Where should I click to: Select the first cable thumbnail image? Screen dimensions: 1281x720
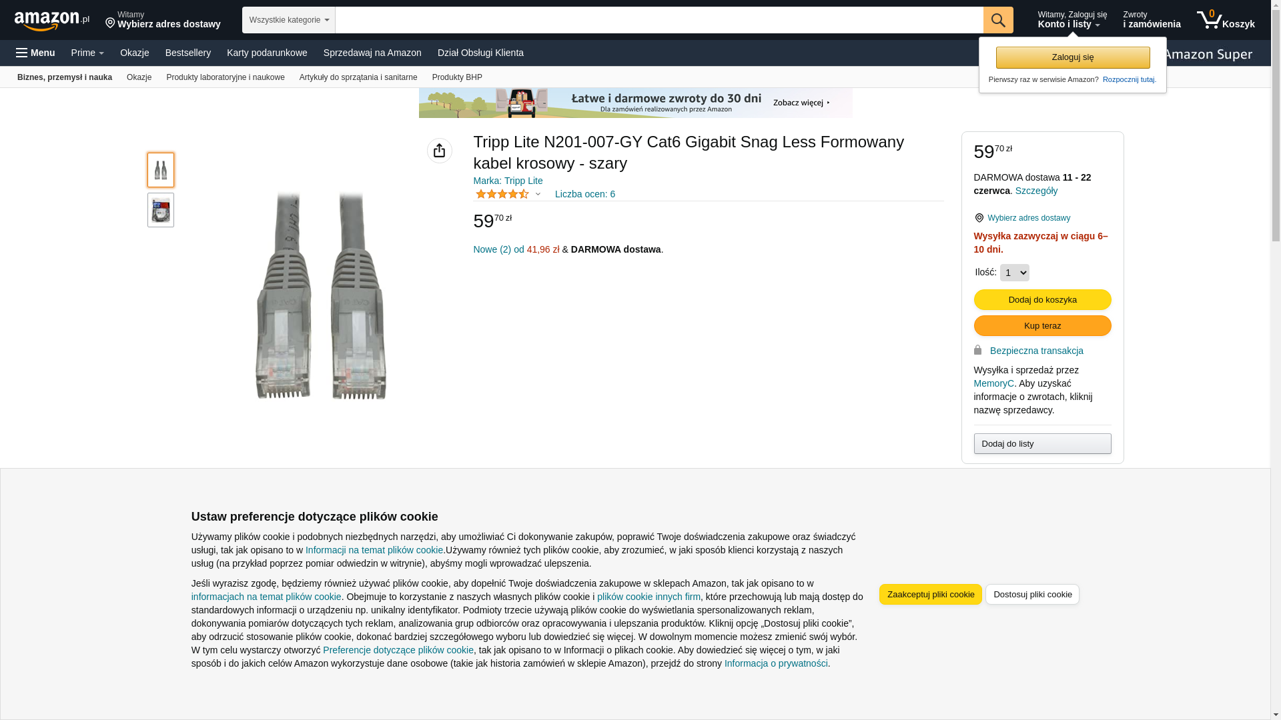(161, 170)
